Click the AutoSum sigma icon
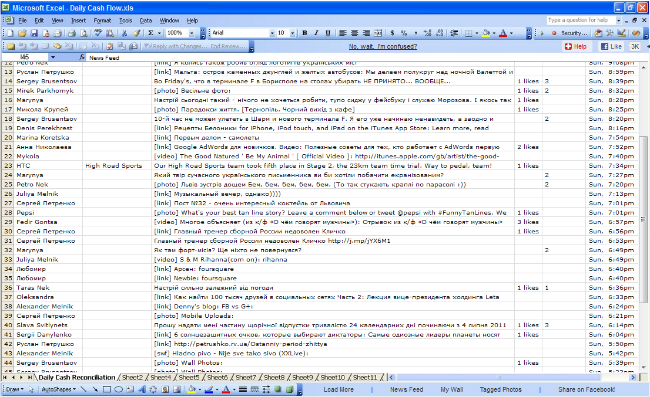 click(x=151, y=33)
